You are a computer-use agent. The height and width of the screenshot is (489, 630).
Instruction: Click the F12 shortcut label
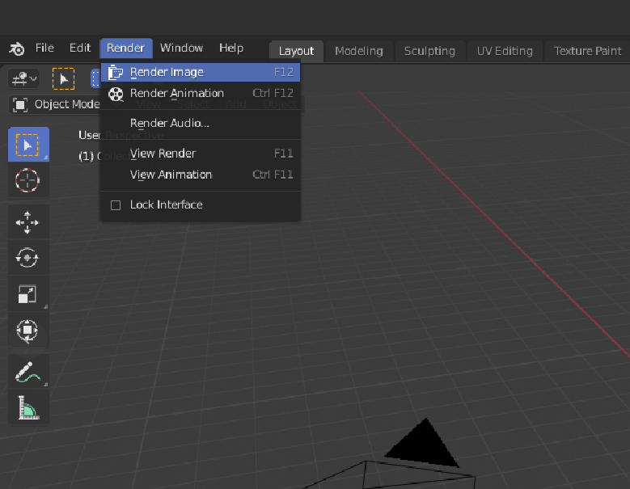click(x=283, y=72)
